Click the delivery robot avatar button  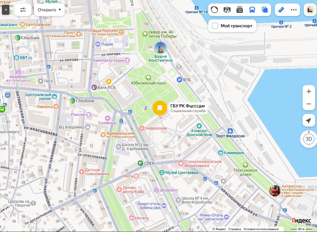pyautogui.click(x=310, y=10)
